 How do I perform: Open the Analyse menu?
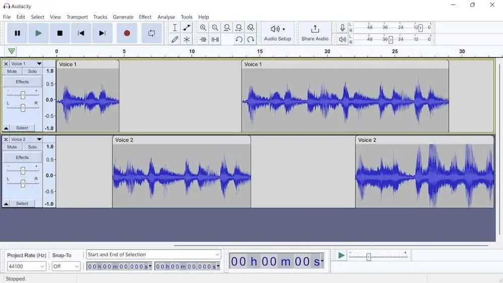pos(166,17)
